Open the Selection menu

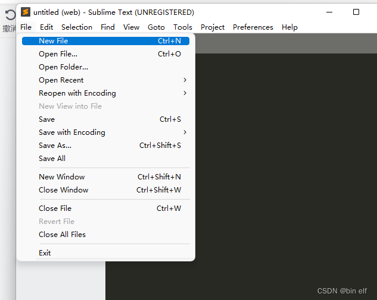77,27
